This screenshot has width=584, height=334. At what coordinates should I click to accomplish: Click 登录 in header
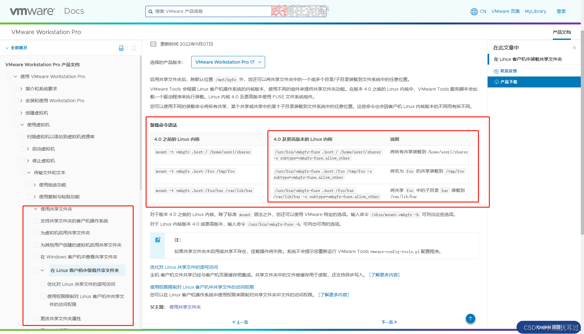561,11
